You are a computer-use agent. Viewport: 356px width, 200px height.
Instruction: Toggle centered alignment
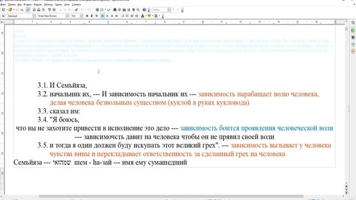107,16
